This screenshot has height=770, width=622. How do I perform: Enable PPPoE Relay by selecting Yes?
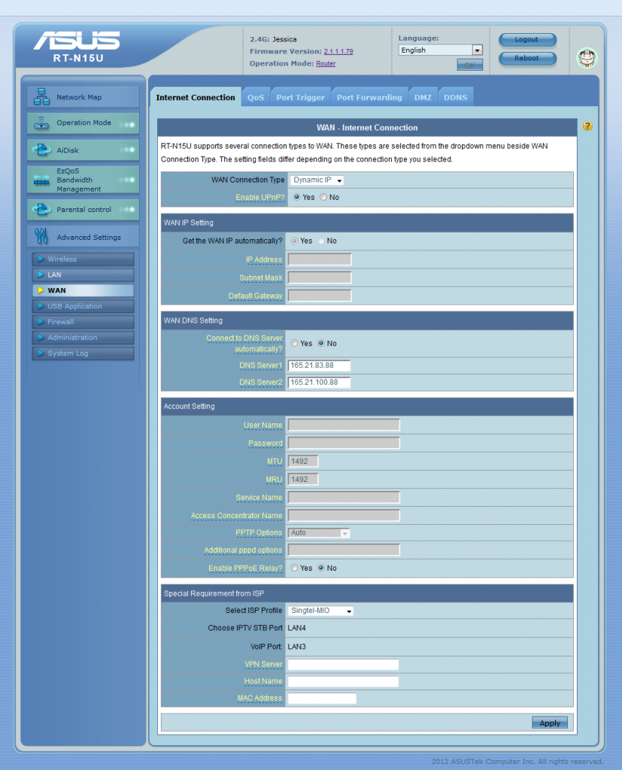pyautogui.click(x=295, y=568)
